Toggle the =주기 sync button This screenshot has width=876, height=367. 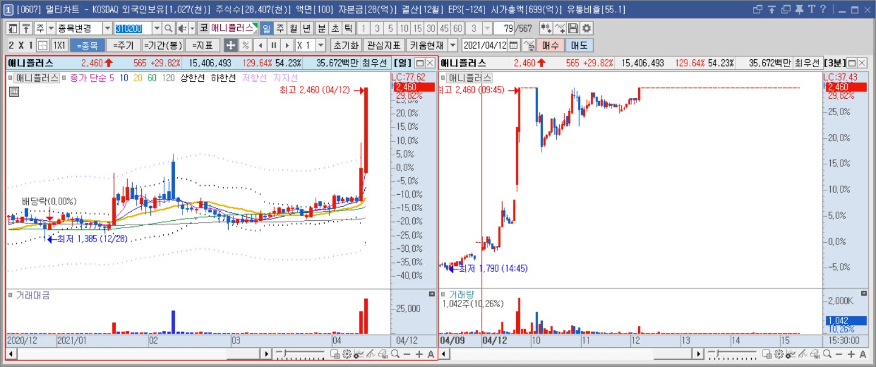[x=123, y=45]
